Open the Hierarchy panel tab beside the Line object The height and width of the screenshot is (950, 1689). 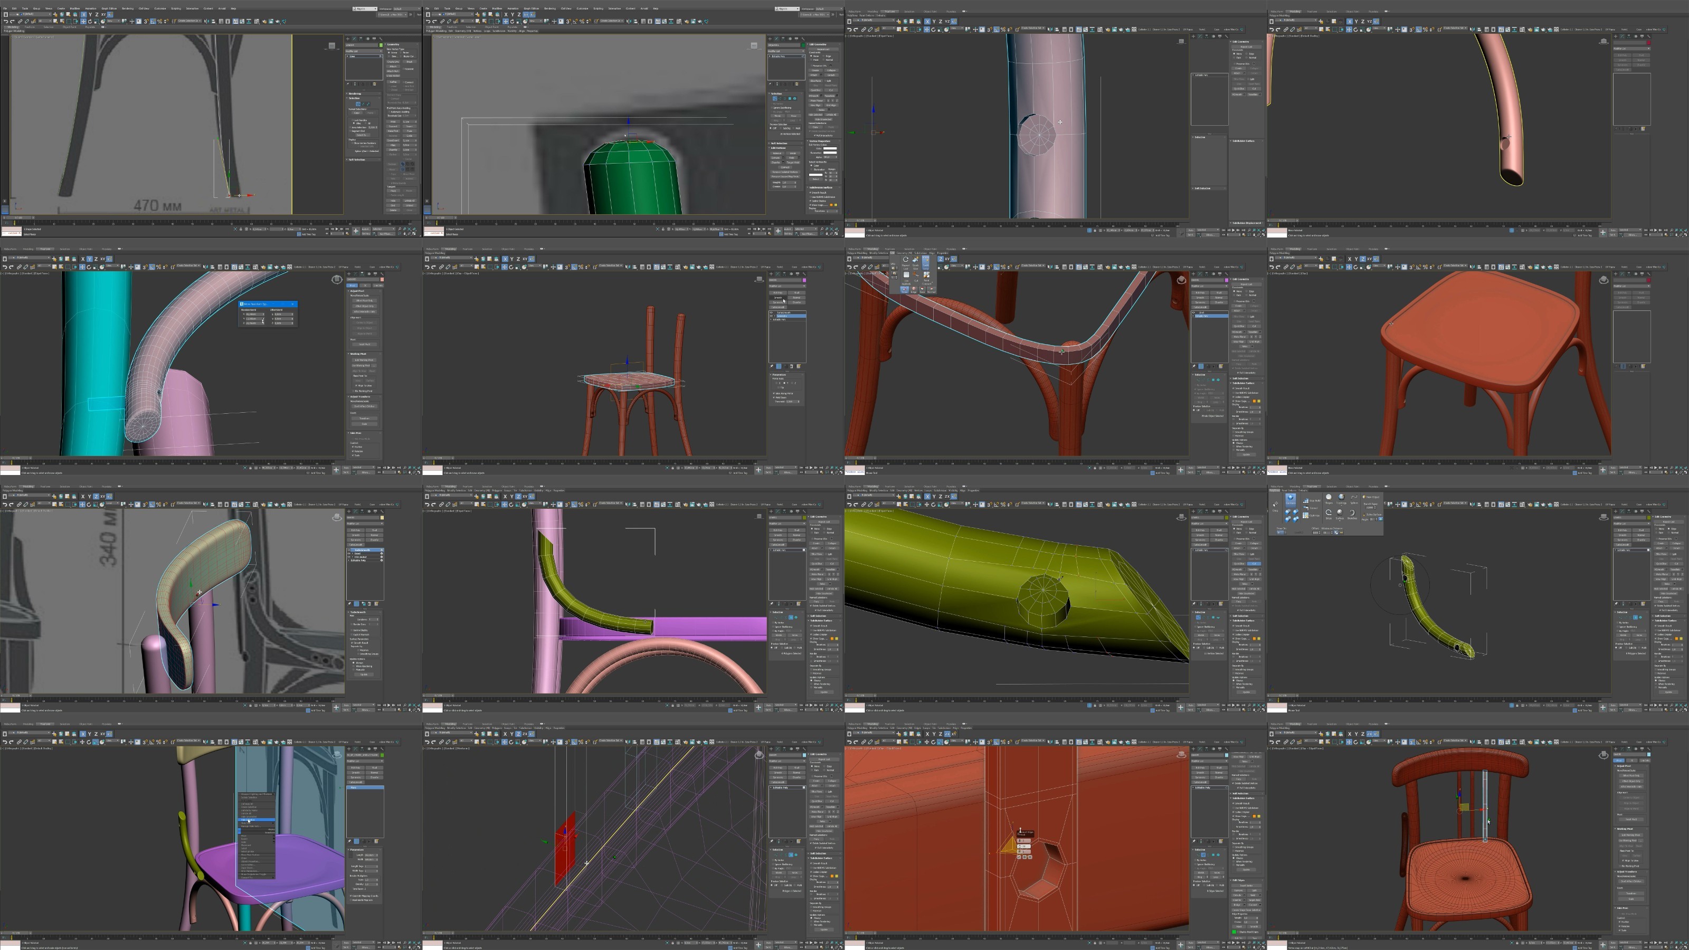361,39
